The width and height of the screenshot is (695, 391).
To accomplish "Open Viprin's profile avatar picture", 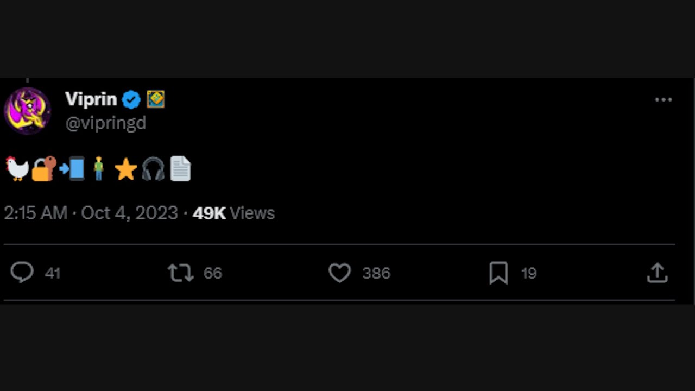I will [x=28, y=110].
